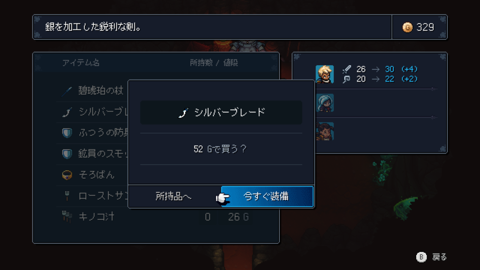Click the gold coin currency icon
The image size is (480, 270).
pos(407,28)
